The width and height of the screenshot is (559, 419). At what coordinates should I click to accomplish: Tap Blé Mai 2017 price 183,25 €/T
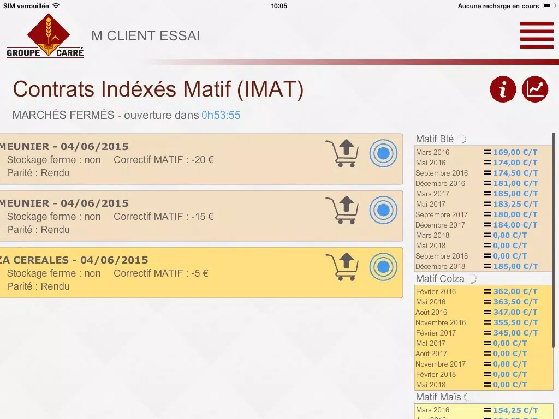(515, 204)
